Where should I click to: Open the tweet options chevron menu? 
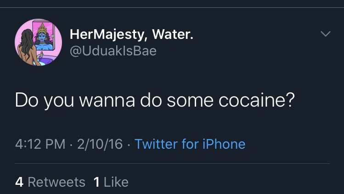click(x=325, y=34)
